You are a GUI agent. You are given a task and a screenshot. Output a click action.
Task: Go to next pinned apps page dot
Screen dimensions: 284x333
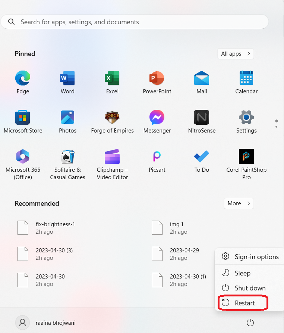[x=277, y=127]
